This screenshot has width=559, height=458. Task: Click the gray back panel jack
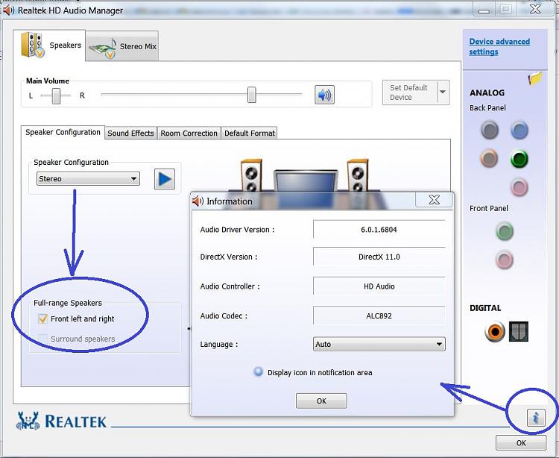[x=490, y=130]
